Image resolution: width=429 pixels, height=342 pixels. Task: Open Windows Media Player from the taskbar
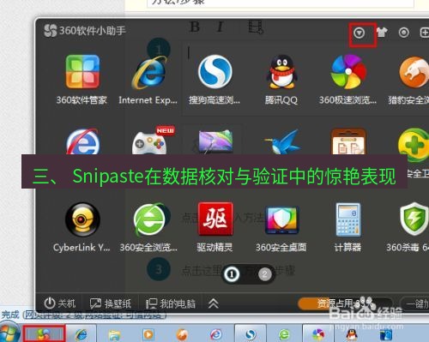[x=148, y=334]
